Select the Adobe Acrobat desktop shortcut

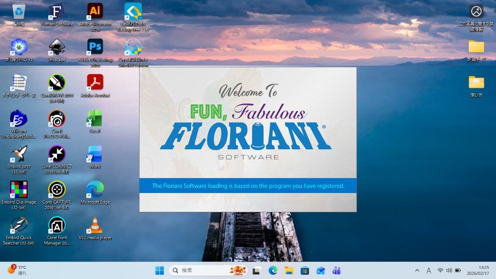(x=95, y=83)
